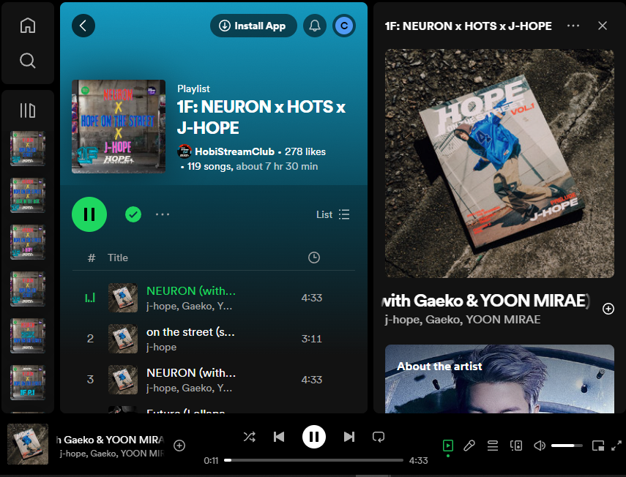
Task: Open HobiStreamClub profile link
Action: [x=234, y=151]
